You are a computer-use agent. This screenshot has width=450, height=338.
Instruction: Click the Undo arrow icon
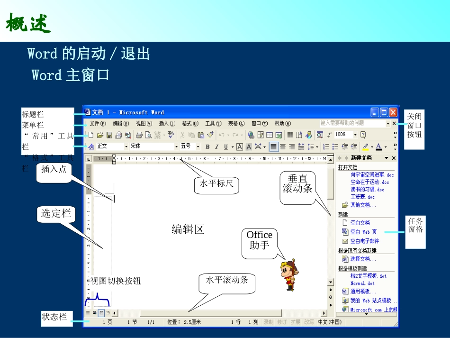[222, 135]
